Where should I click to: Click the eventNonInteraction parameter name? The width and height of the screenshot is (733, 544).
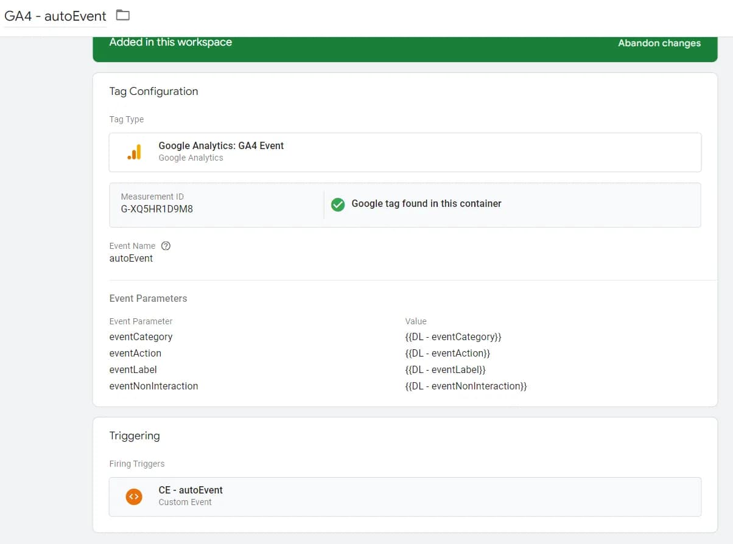tap(153, 386)
